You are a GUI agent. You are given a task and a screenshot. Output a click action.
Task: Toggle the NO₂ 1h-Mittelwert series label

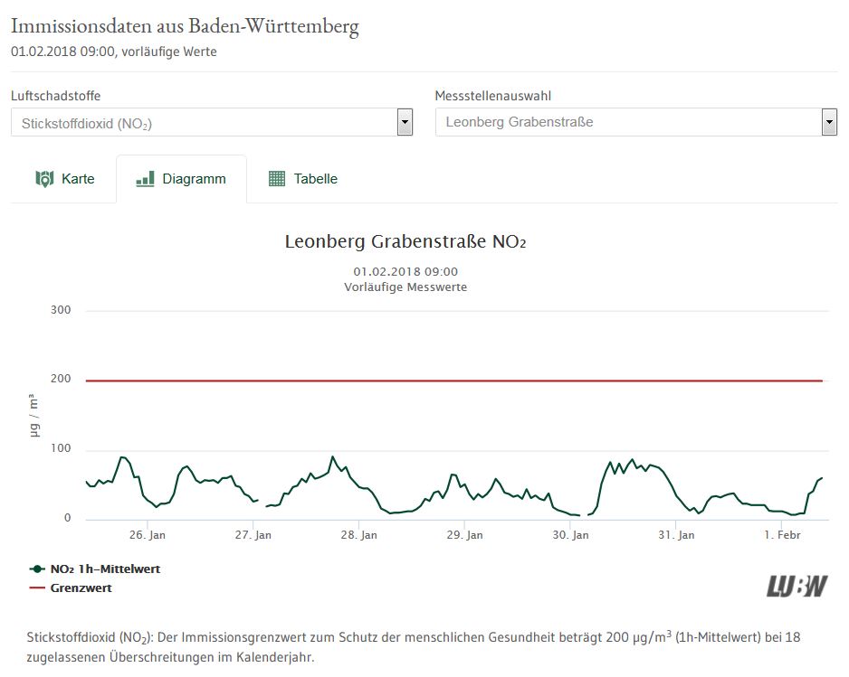105,569
